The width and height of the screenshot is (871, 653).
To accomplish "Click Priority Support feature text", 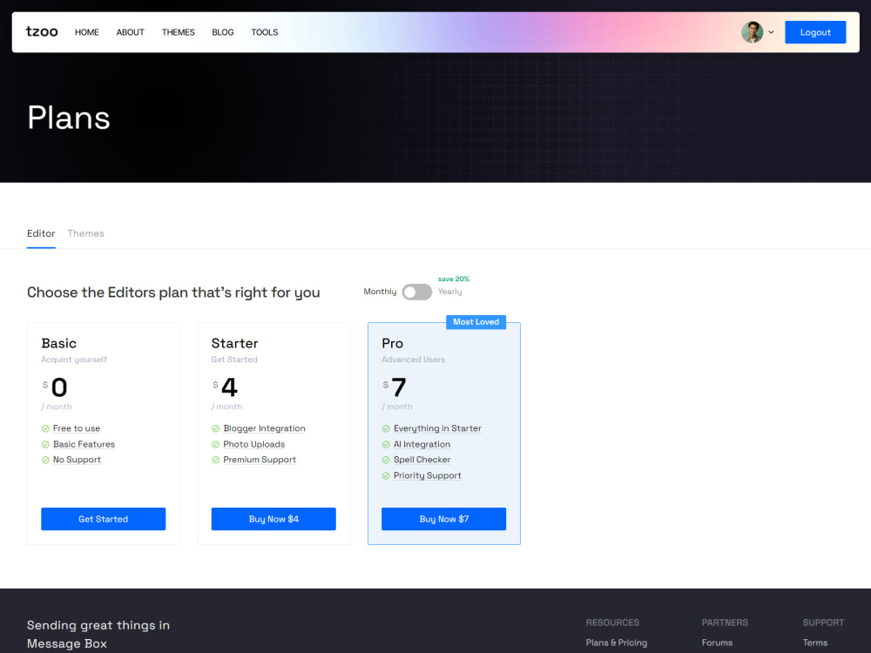I will click(x=427, y=475).
